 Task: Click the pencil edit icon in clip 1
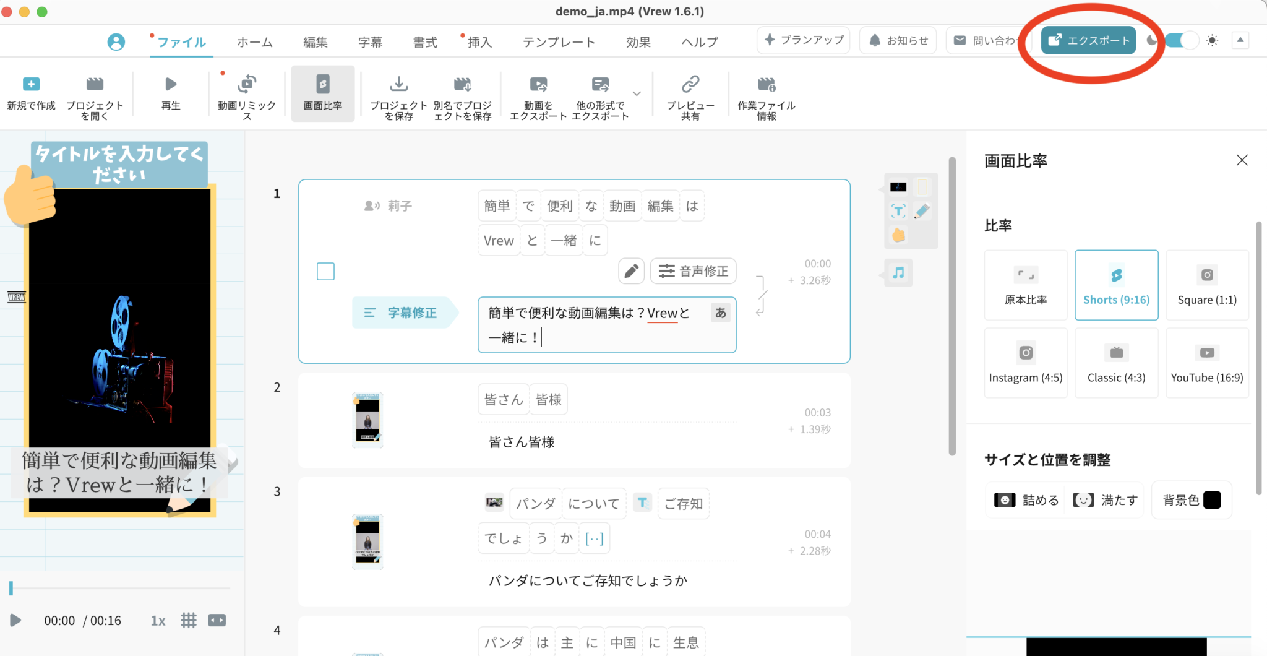(632, 271)
